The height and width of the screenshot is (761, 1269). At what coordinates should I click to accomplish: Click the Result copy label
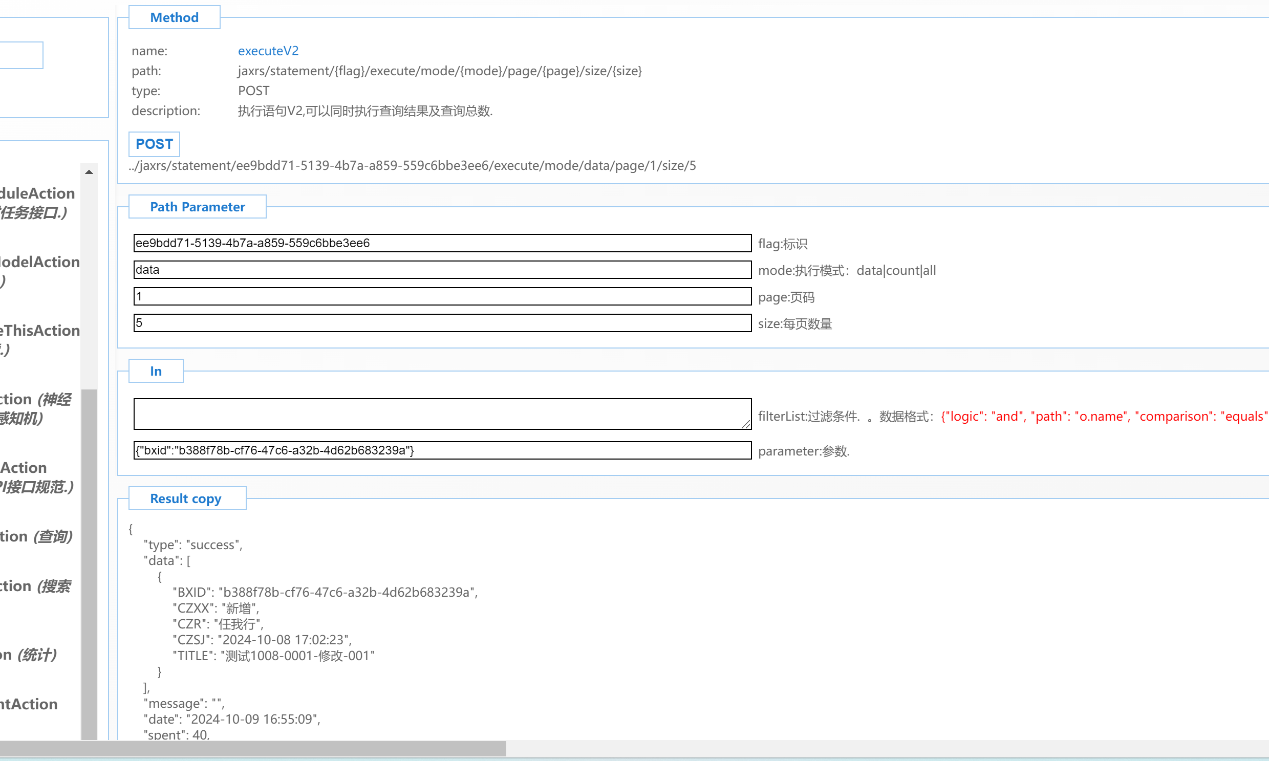click(186, 498)
